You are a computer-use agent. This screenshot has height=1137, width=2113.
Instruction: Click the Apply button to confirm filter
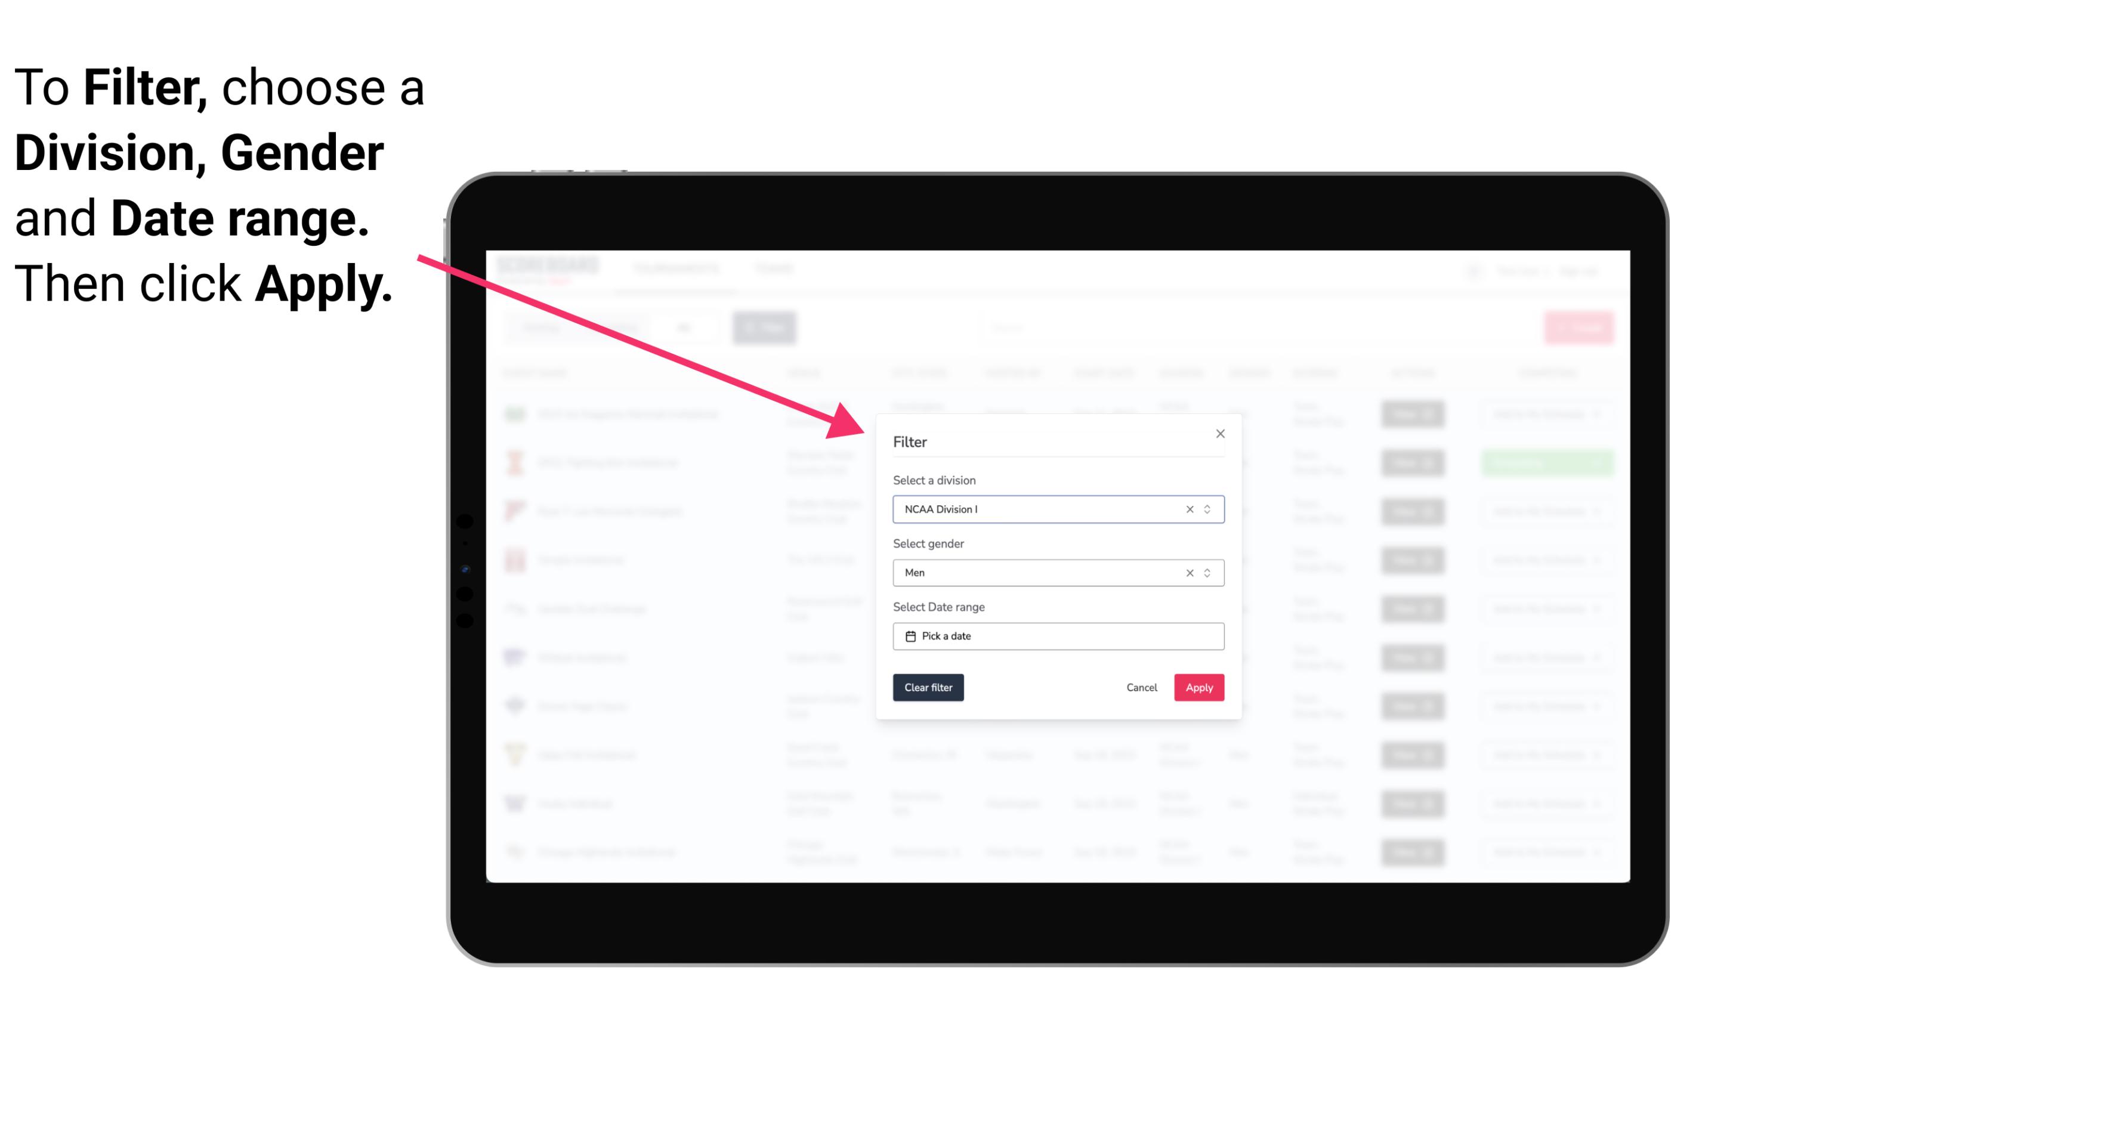tap(1197, 688)
